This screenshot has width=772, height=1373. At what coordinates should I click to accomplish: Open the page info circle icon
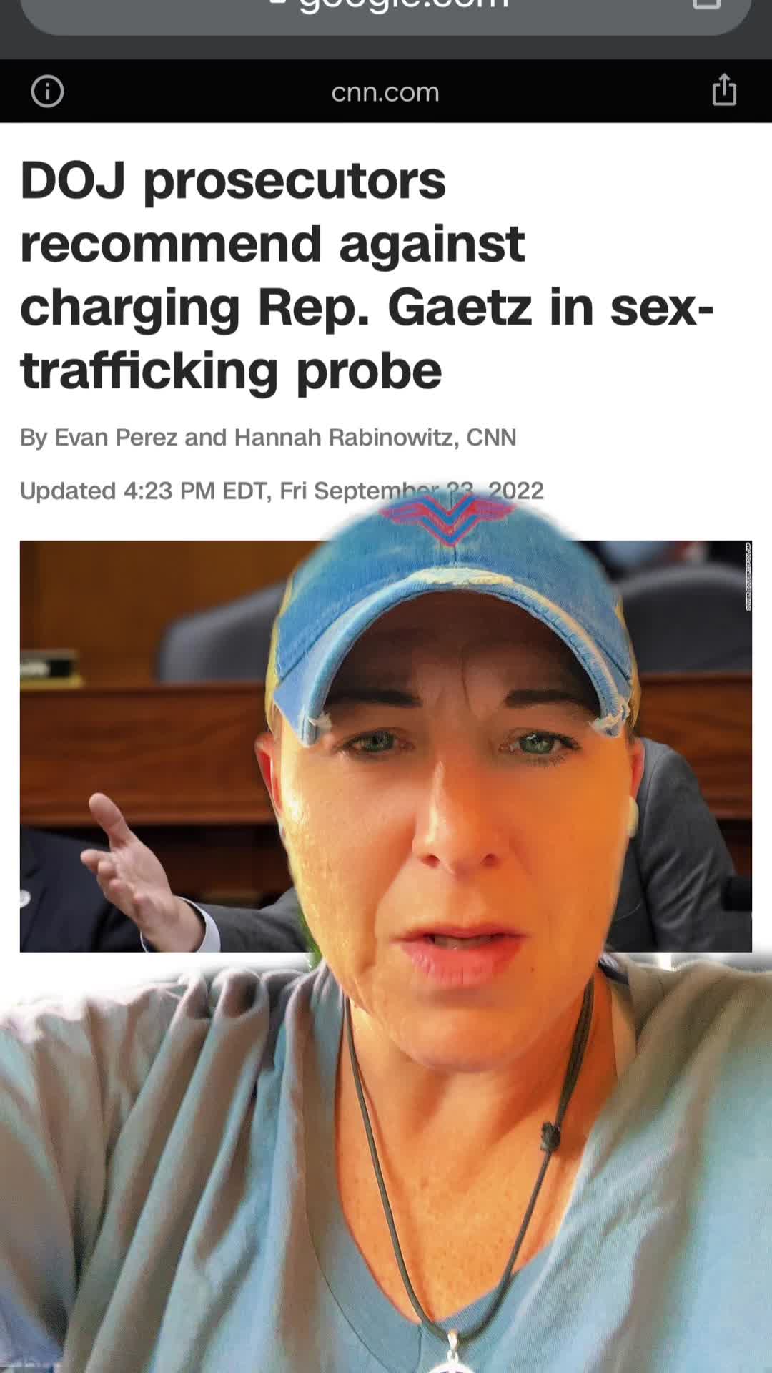click(x=47, y=92)
